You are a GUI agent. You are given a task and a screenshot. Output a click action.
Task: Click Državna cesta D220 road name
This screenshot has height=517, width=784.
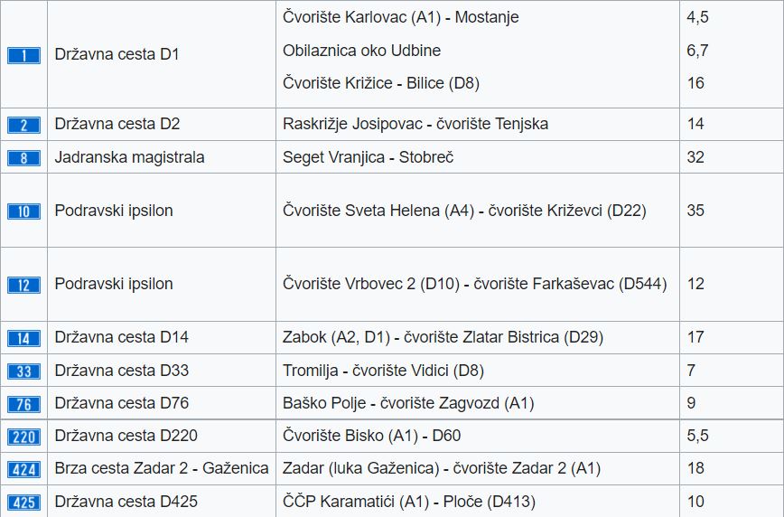126,436
